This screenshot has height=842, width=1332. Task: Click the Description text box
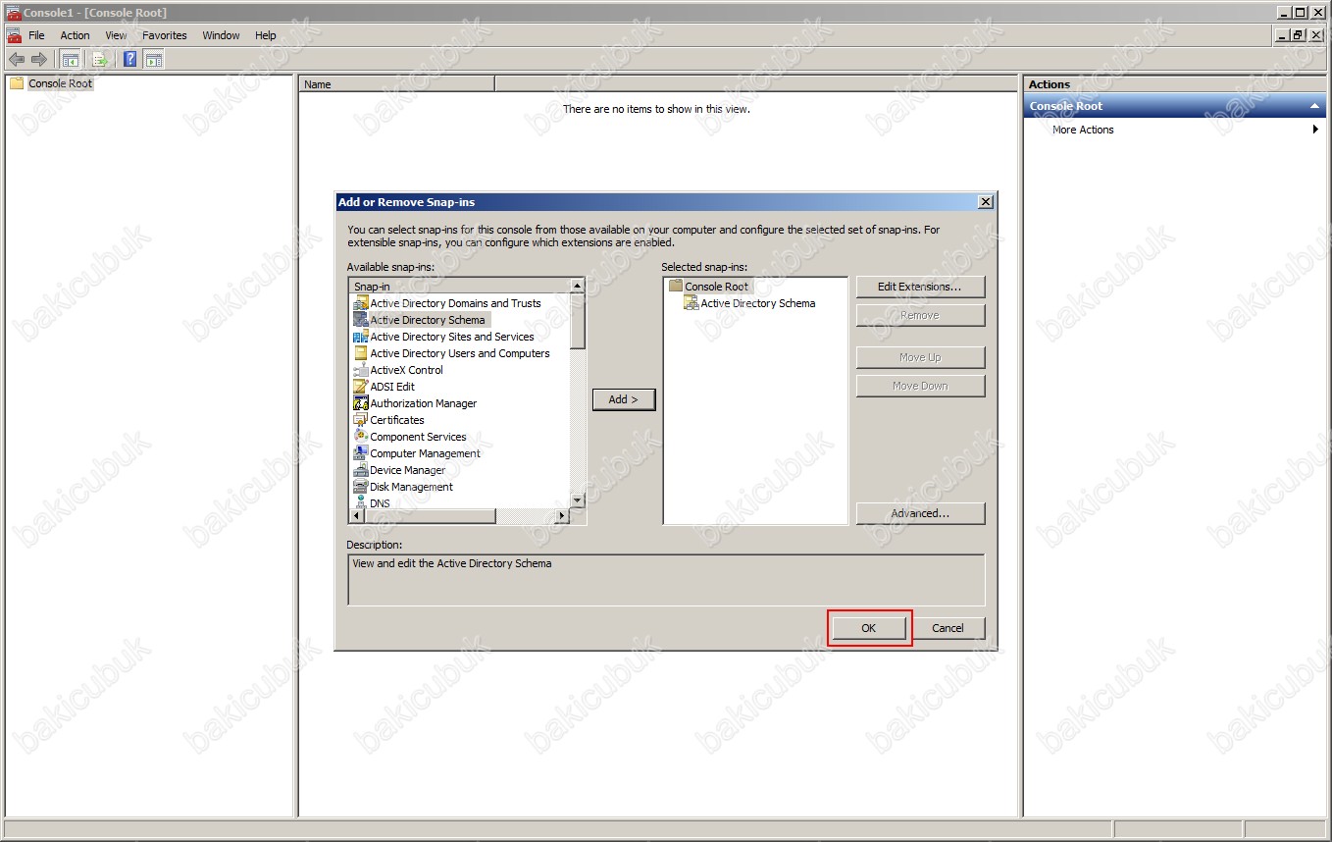pos(666,580)
